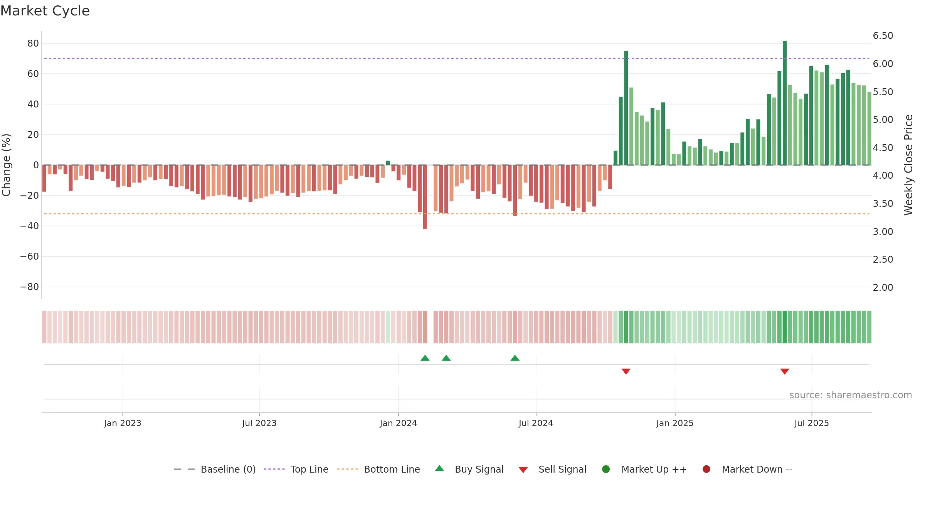
Task: Select the buy signal marker before Jul 2024
Action: coord(515,358)
